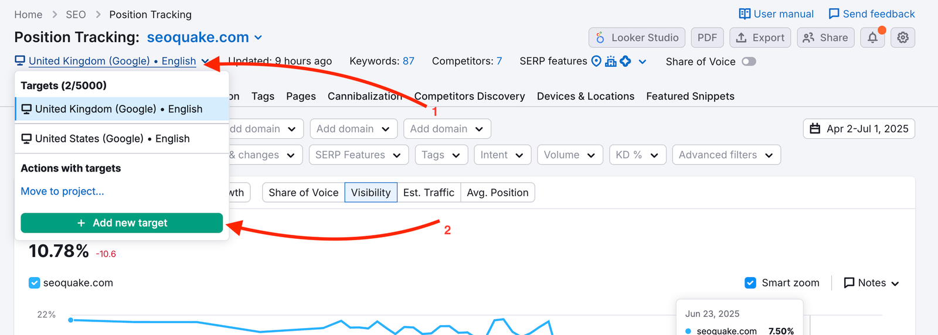Open the Intent filter dropdown
This screenshot has height=335, width=938.
pos(502,155)
